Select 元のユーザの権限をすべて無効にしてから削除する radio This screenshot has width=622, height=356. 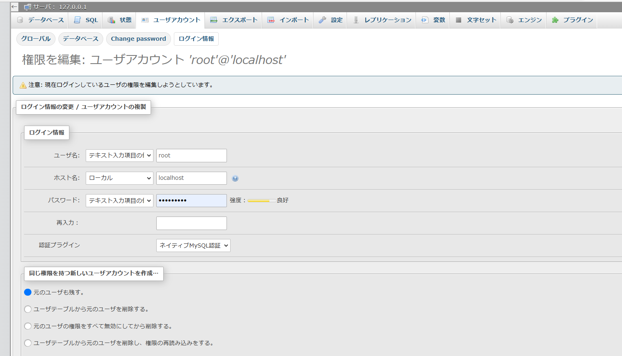(x=28, y=326)
